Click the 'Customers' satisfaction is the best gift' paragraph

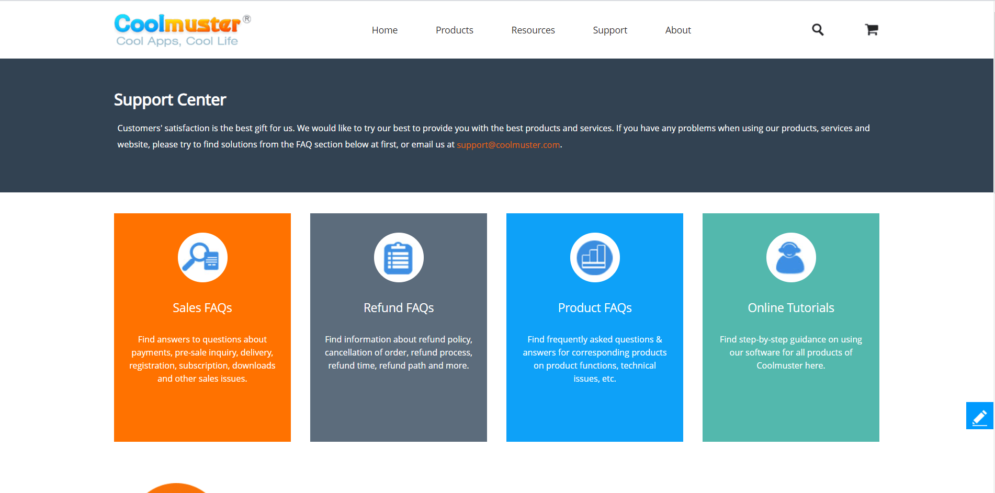point(493,136)
